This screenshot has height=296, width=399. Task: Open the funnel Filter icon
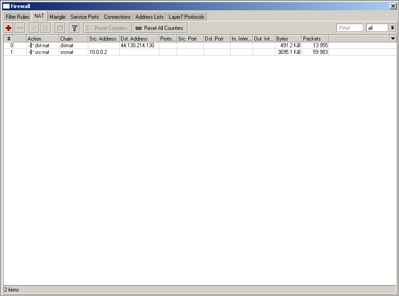click(75, 28)
